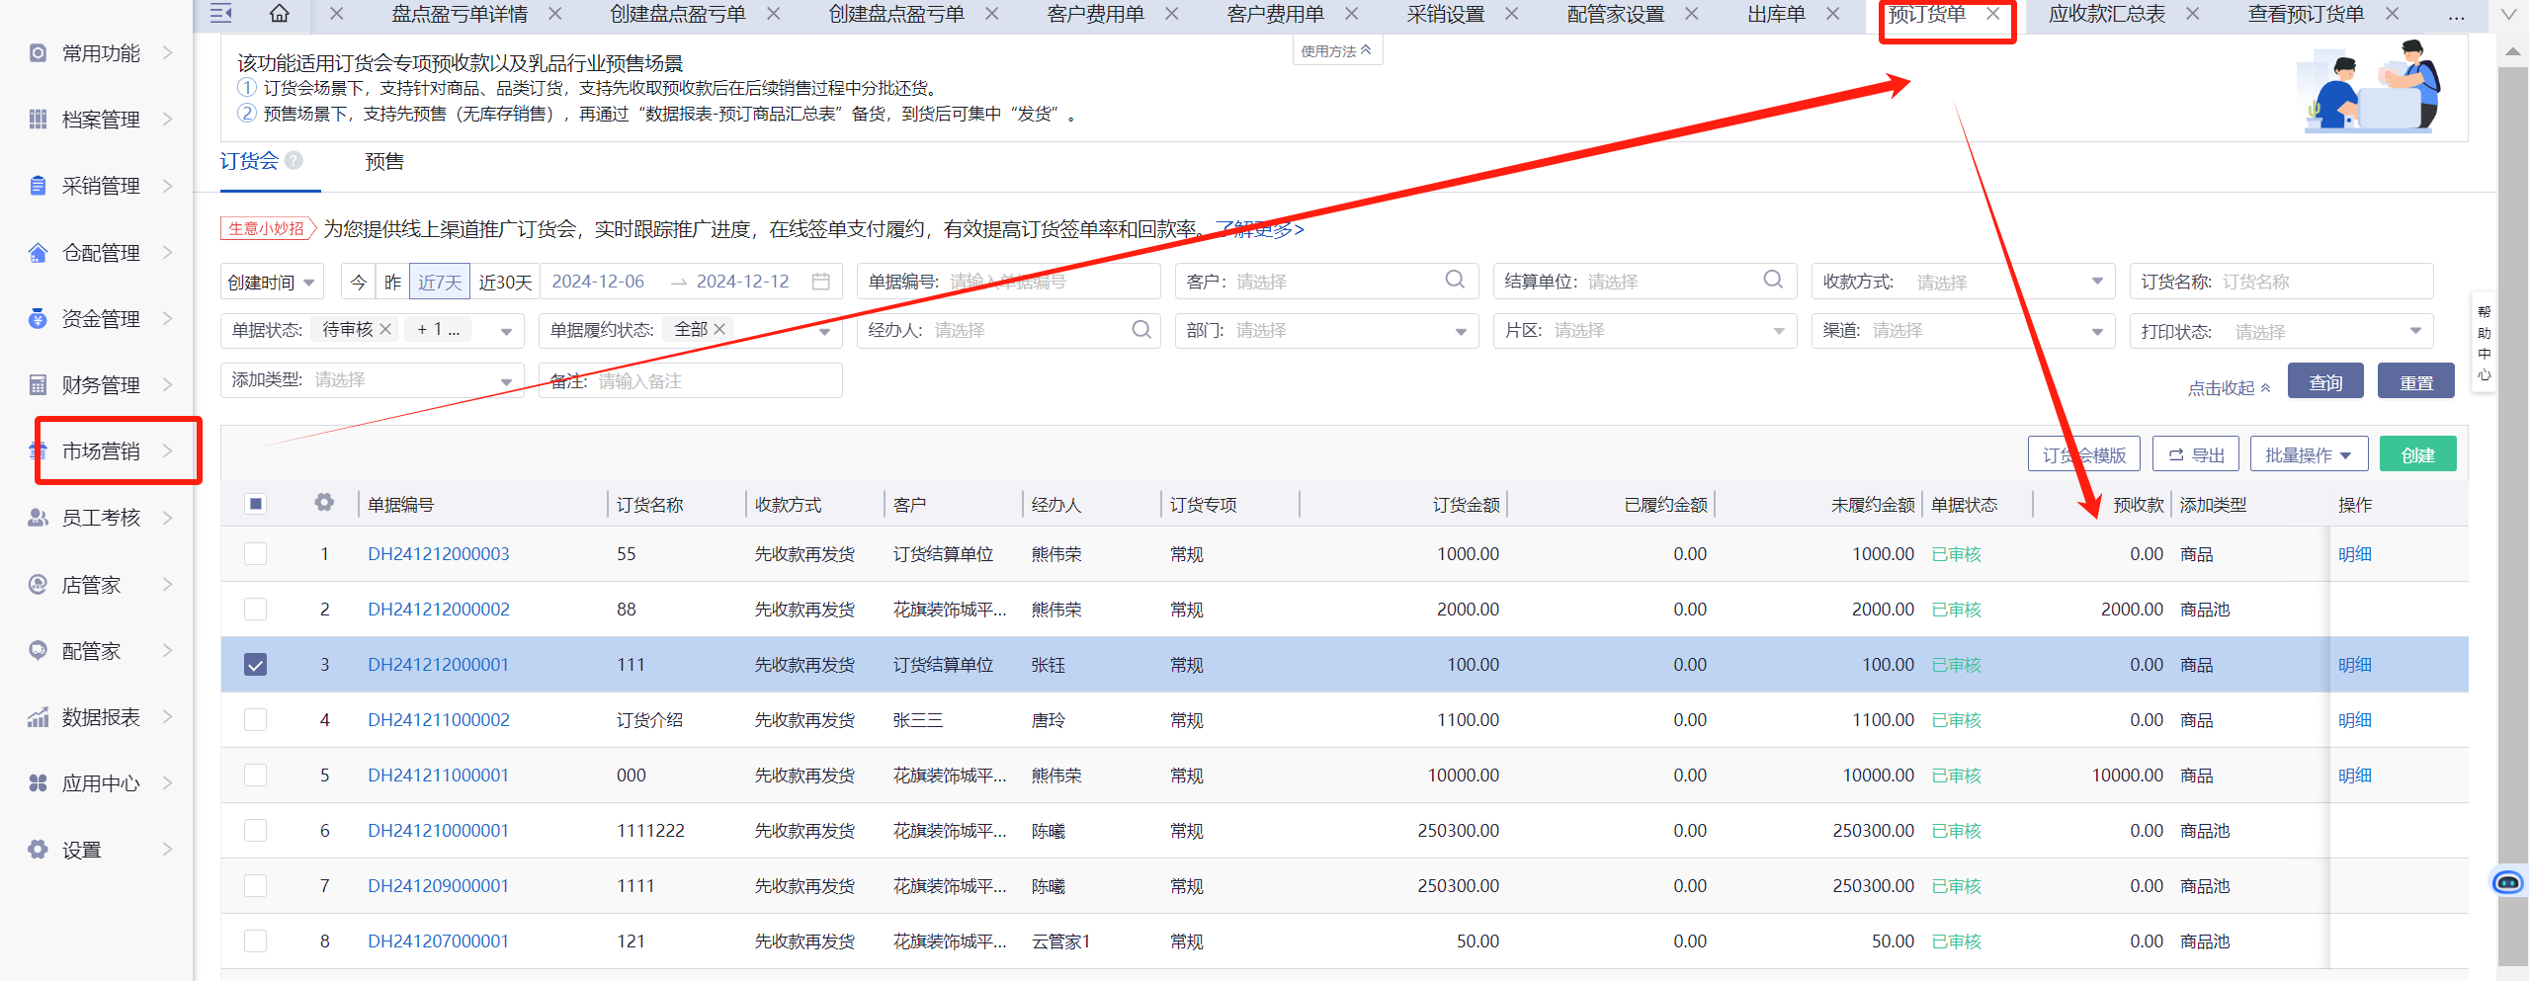Open the 收款方式 dropdown
This screenshot has height=981, width=2529.
pos(2006,283)
